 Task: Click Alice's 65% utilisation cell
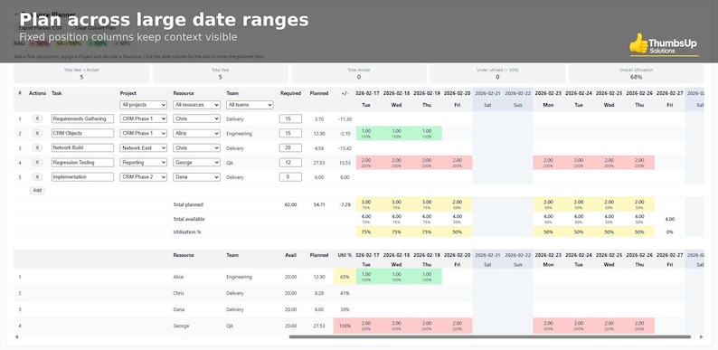tap(345, 277)
